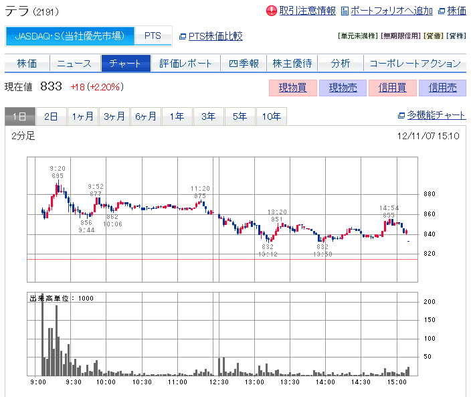Select the 1年 chart period tab
The height and width of the screenshot is (397, 473).
coord(177,116)
